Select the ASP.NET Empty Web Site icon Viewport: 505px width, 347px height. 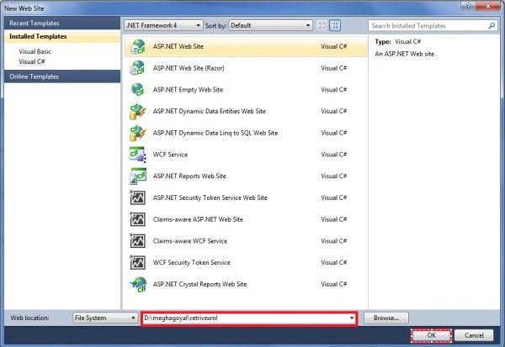coord(138,90)
